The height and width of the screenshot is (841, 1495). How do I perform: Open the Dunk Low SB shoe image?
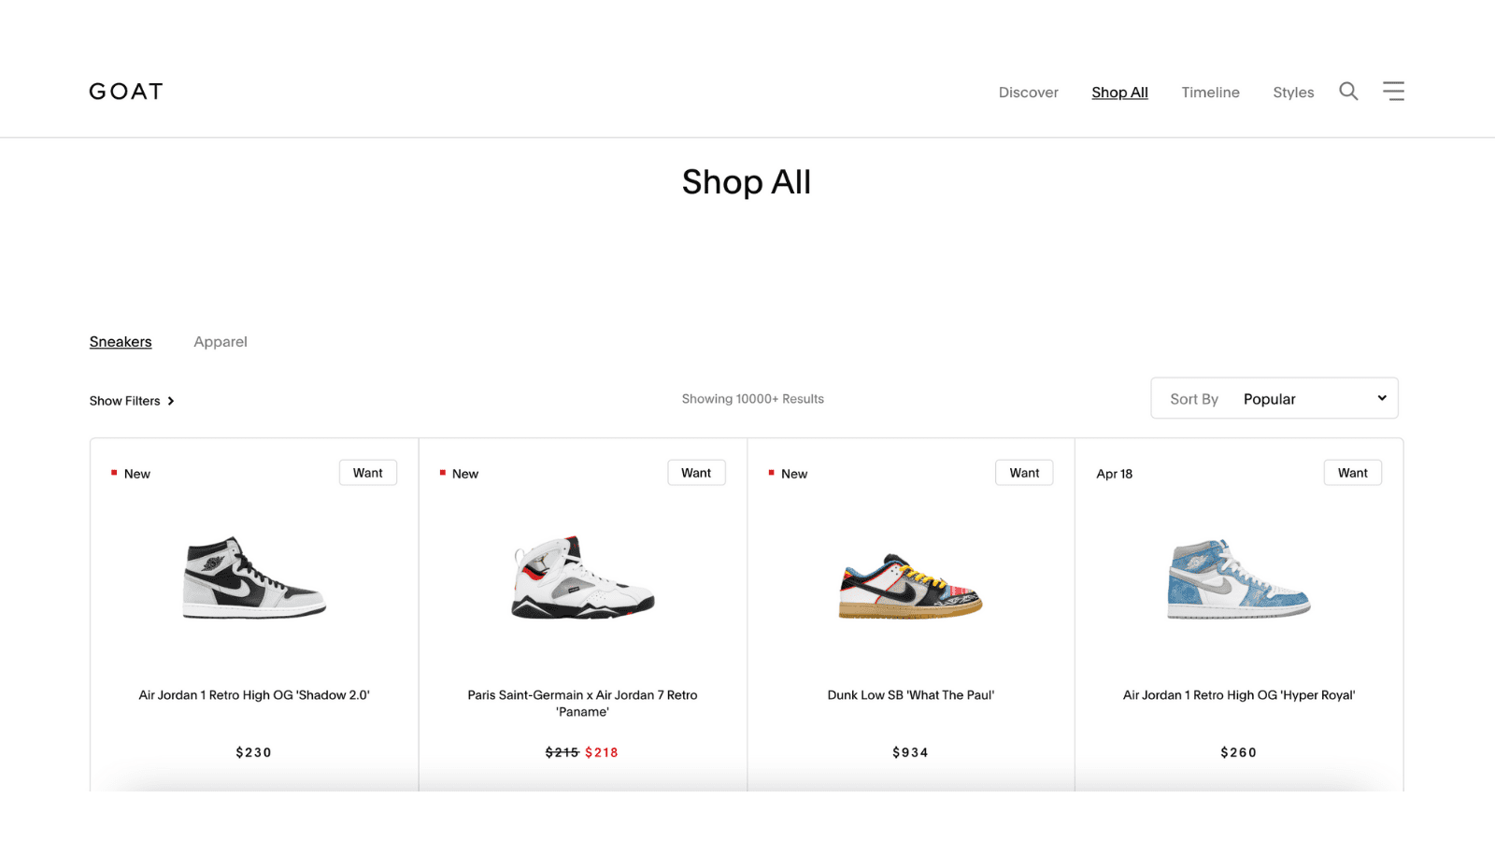pos(911,586)
